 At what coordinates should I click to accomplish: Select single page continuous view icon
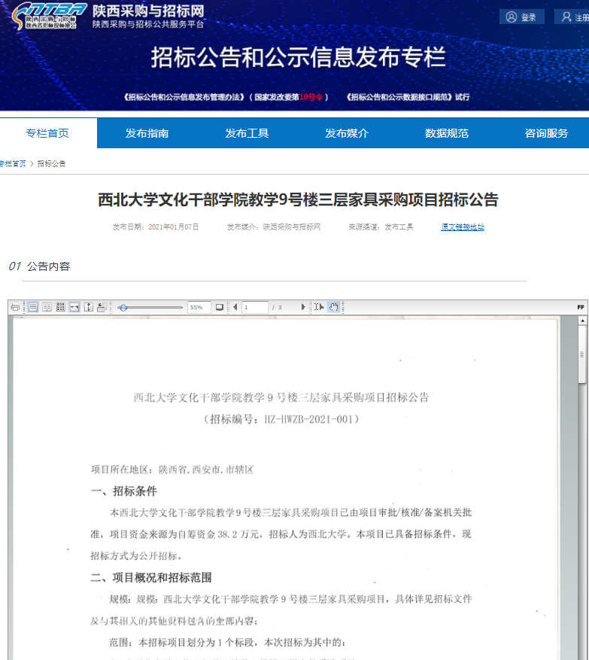coord(32,307)
